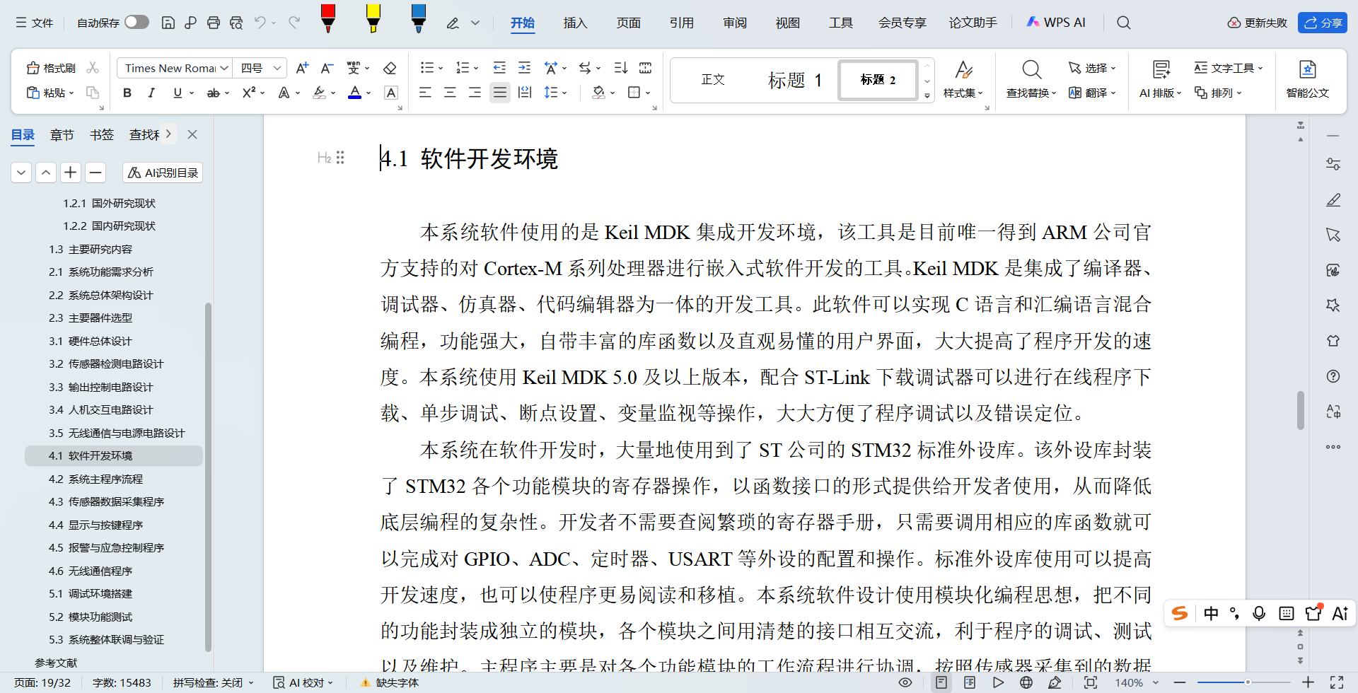1358x693 pixels.
Task: Open the 文件 menu
Action: 35,23
